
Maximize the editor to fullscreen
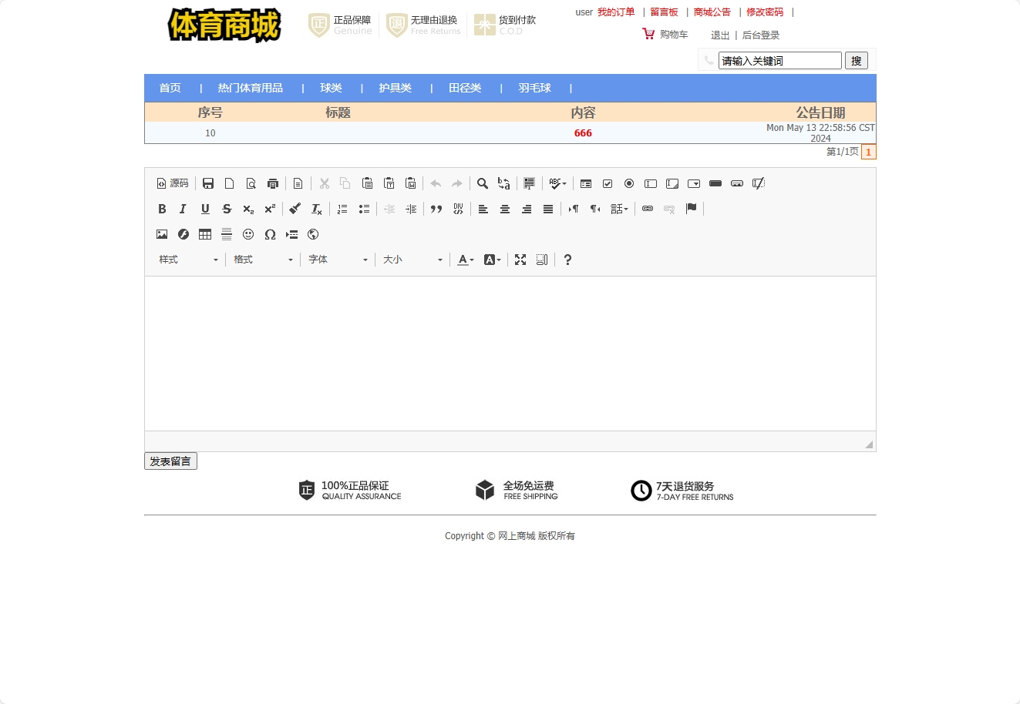(x=520, y=260)
